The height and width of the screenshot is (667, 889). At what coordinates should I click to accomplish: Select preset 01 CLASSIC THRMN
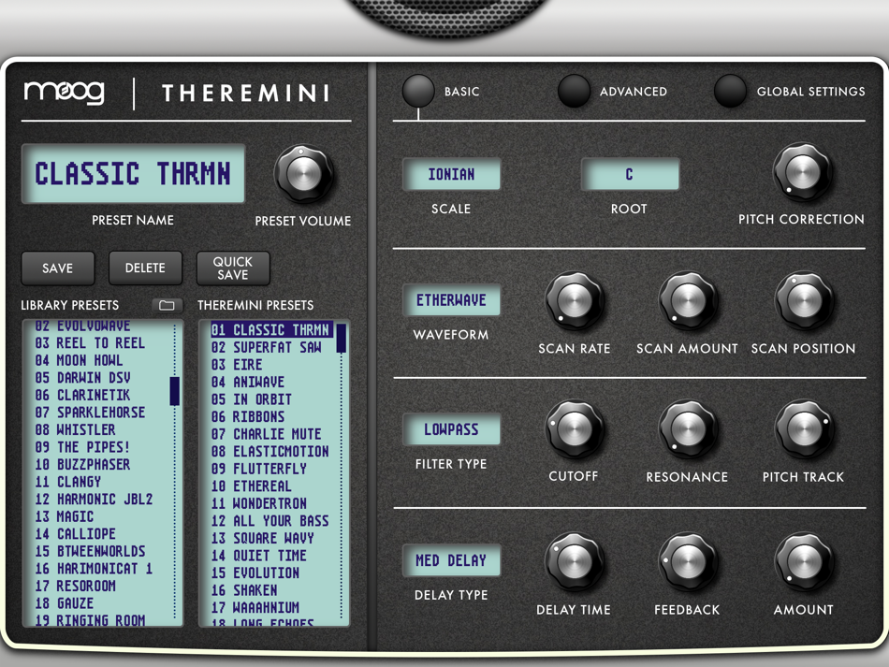(x=271, y=330)
